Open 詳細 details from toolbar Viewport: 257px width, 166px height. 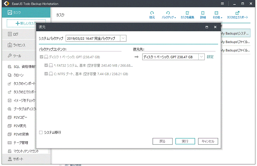(203, 15)
